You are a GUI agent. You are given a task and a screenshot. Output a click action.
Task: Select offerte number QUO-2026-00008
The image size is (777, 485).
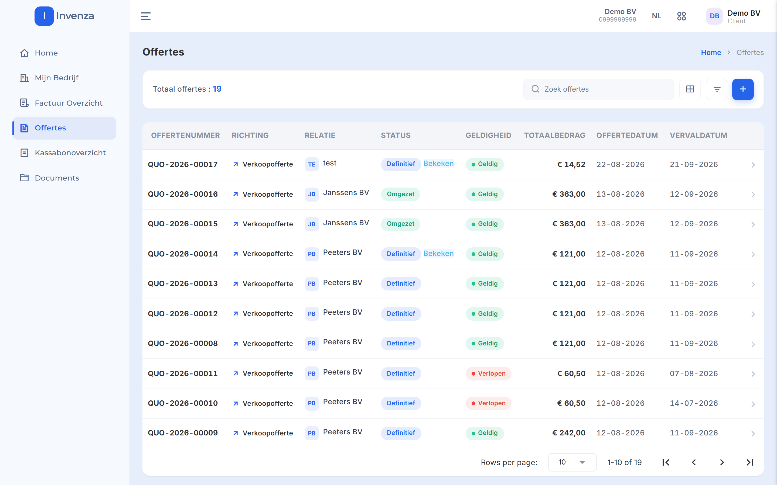pyautogui.click(x=183, y=344)
